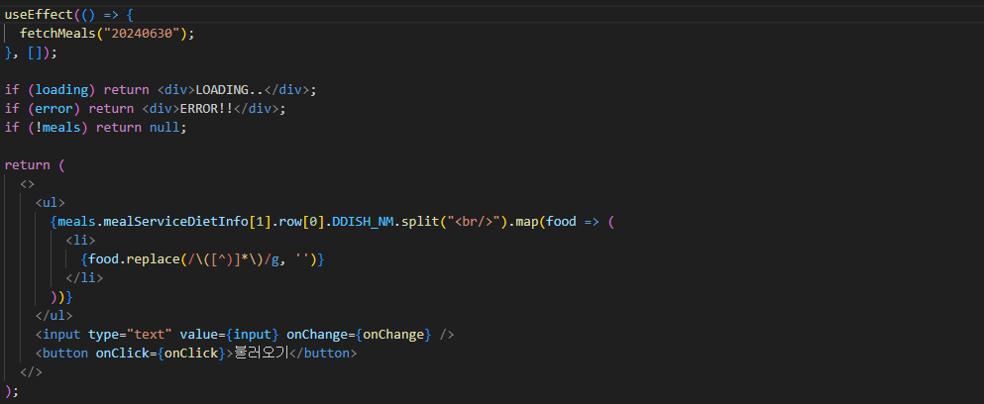Image resolution: width=984 pixels, height=404 pixels.
Task: Click the null keyword
Action: [164, 128]
